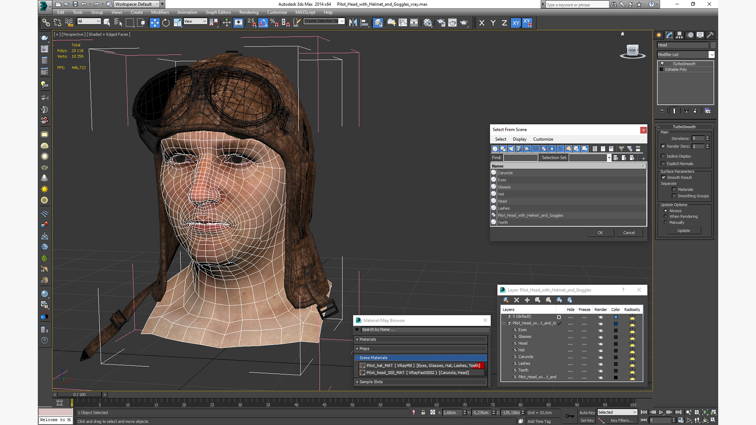
Task: Open Customize menu in Select From Scene
Action: (543, 139)
